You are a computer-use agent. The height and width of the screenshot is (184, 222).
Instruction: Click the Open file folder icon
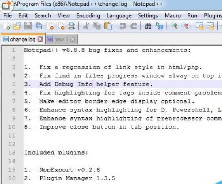pos(17,26)
